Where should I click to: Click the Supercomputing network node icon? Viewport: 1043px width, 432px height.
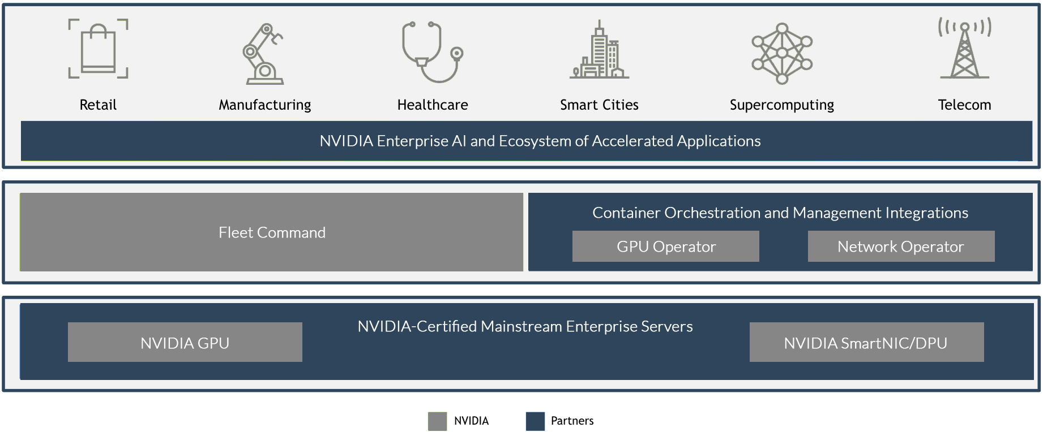tap(782, 54)
